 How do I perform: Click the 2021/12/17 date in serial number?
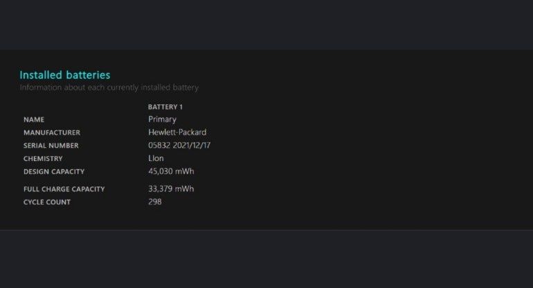click(195, 145)
